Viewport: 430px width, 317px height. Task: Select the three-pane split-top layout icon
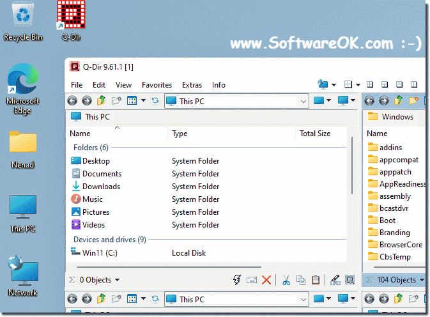pyautogui.click(x=399, y=84)
